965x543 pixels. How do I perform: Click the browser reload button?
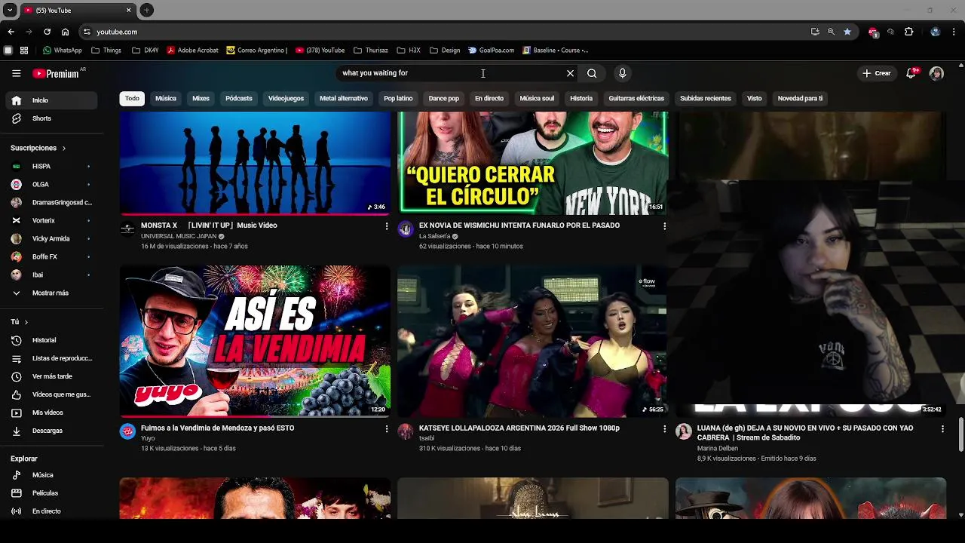[47, 32]
